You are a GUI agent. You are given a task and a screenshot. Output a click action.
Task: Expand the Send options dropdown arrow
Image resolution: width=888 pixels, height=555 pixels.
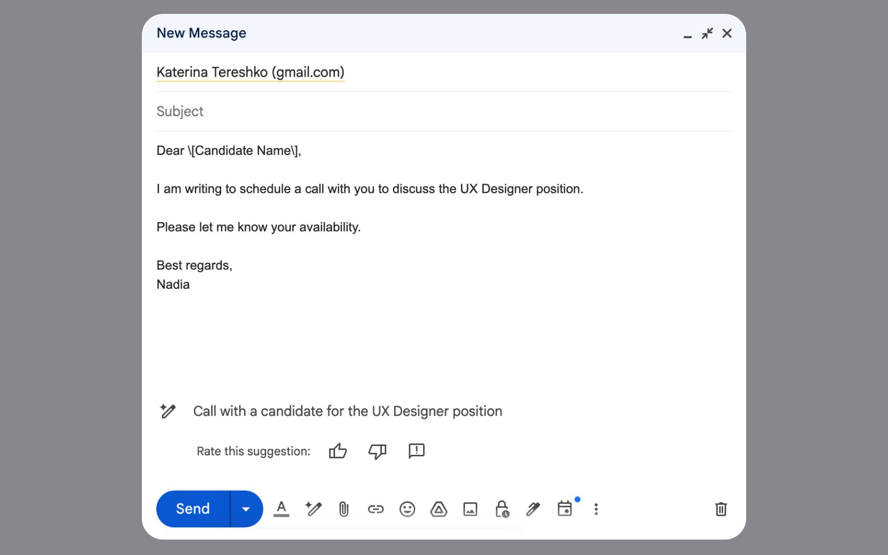pos(246,509)
